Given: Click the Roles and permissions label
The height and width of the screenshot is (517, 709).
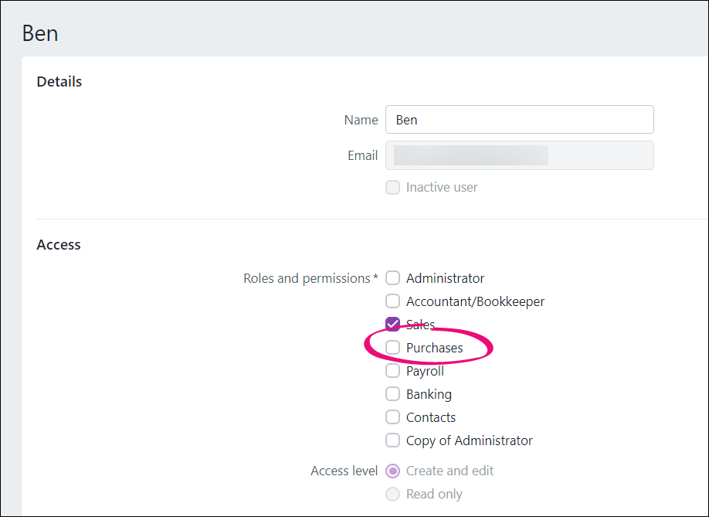Looking at the screenshot, I should (310, 278).
